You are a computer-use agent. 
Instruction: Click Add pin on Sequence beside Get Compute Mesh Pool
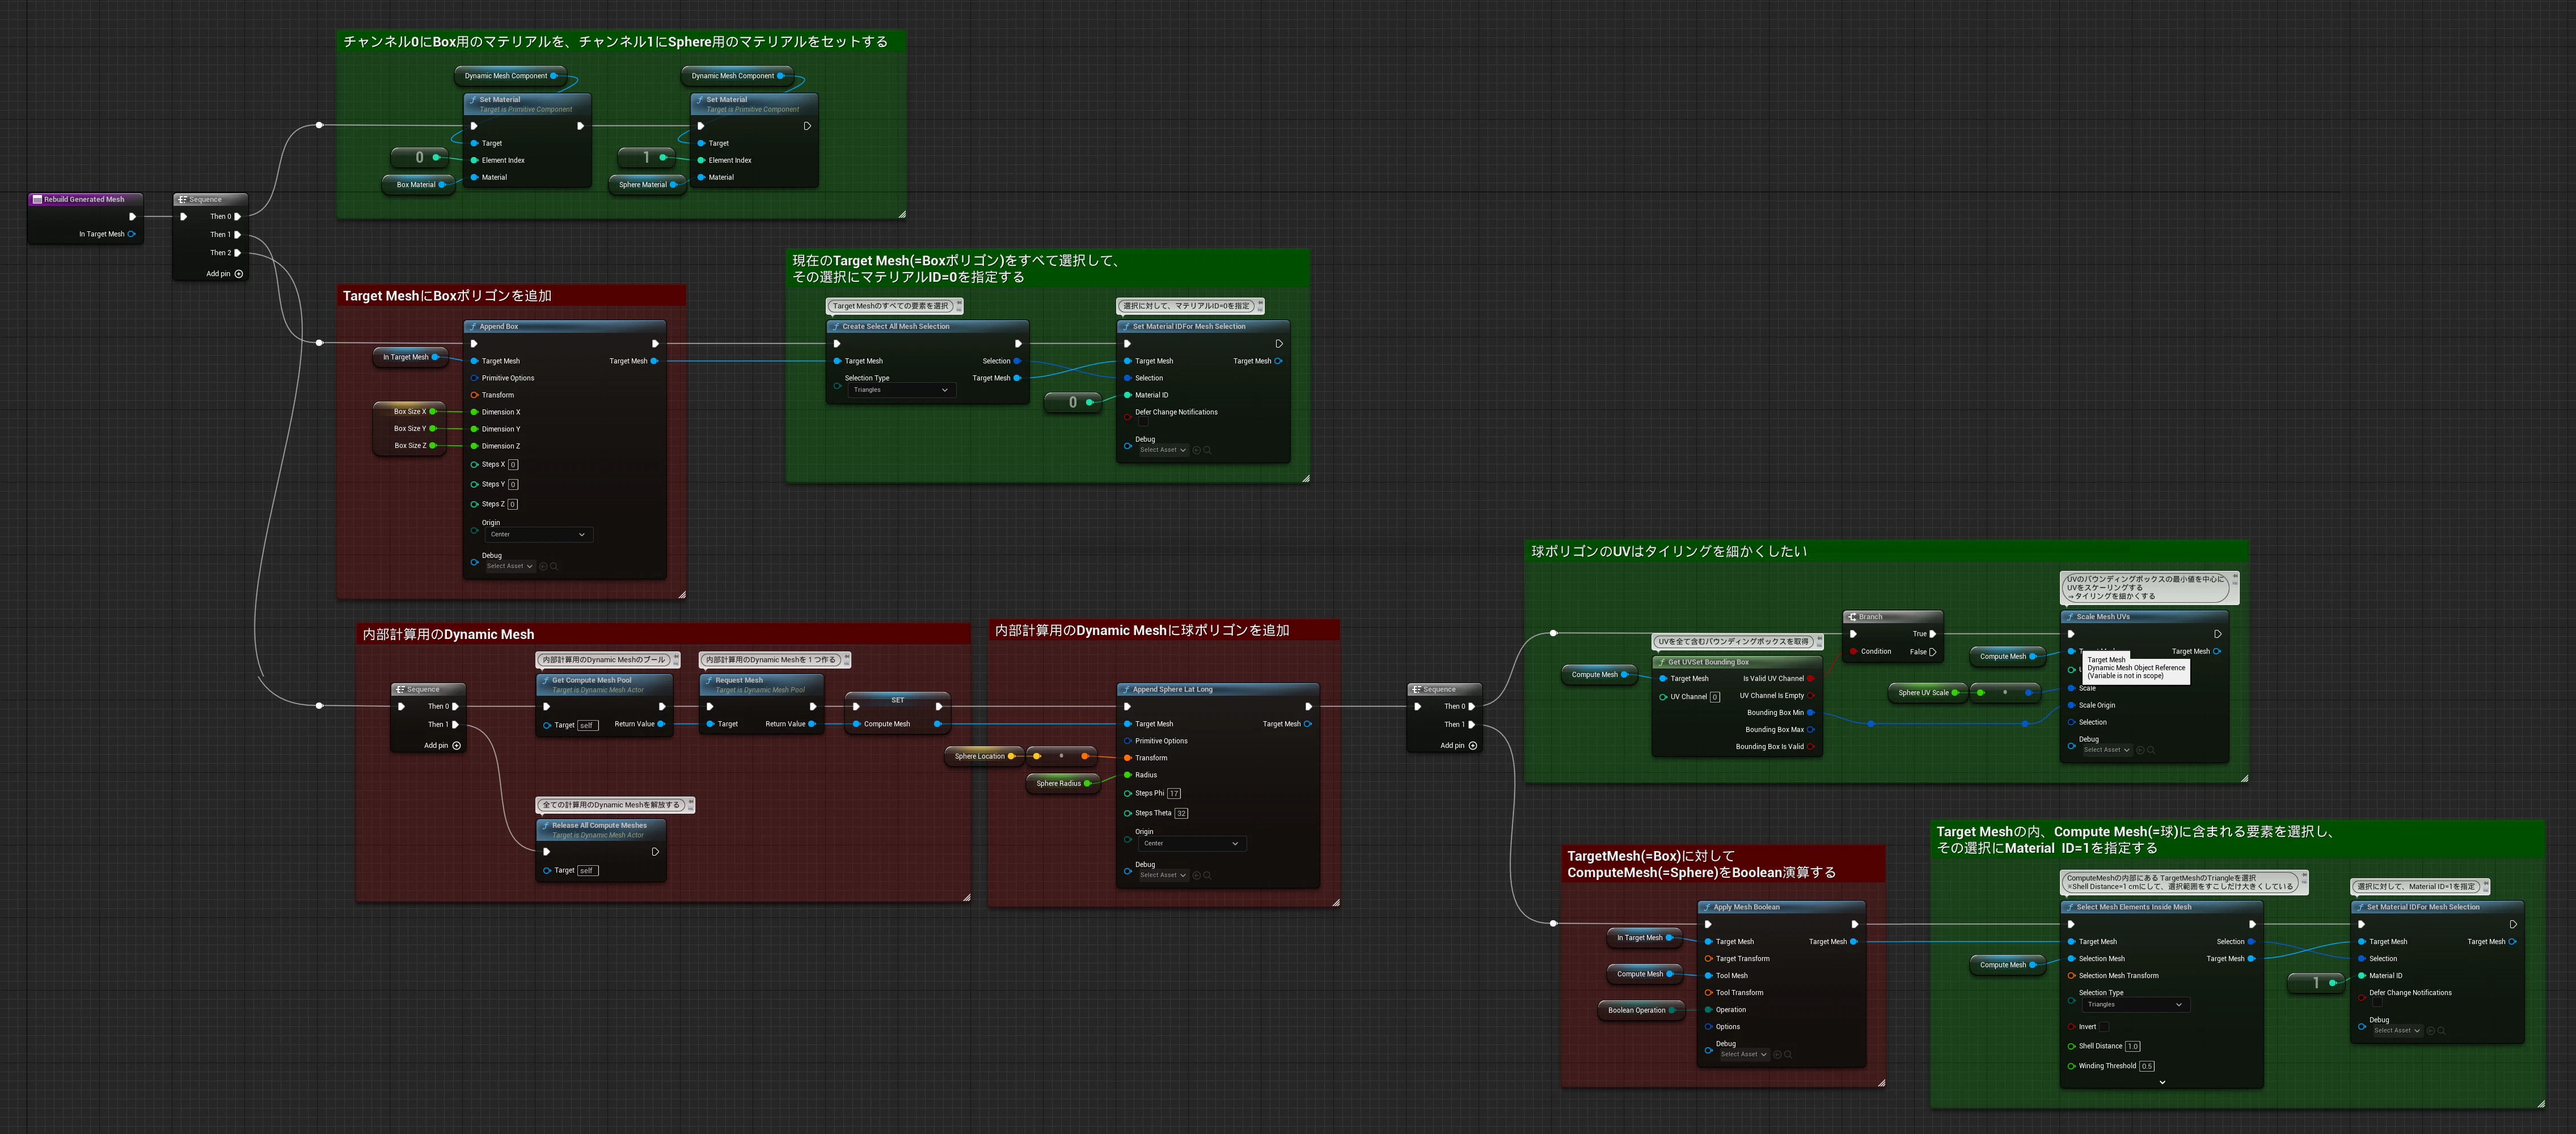(442, 746)
